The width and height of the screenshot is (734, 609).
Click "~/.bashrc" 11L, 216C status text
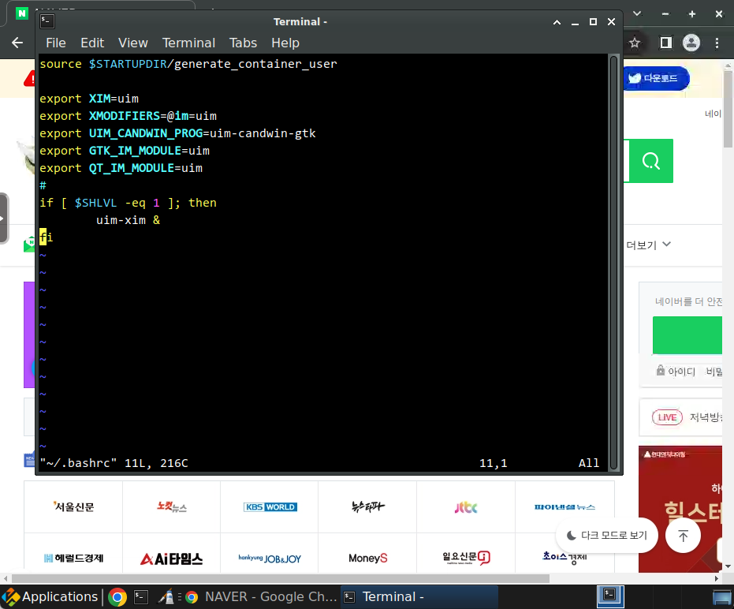[x=114, y=463]
